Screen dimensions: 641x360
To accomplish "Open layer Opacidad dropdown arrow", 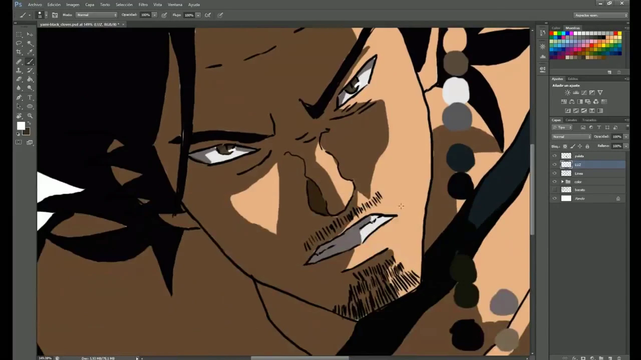I will (x=626, y=136).
